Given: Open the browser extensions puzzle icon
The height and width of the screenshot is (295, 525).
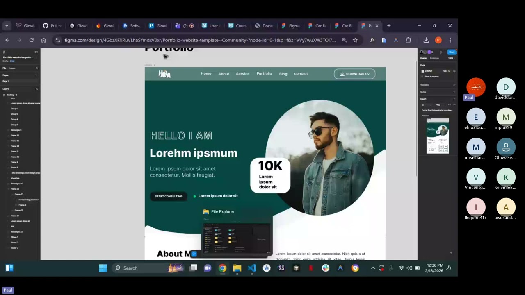Looking at the screenshot, I should click(408, 40).
